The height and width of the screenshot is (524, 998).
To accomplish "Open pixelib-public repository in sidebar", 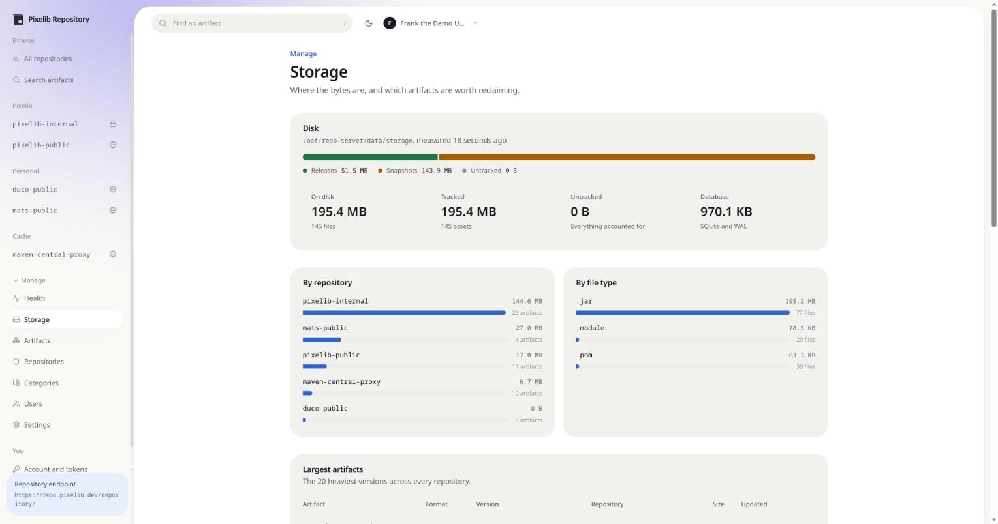I will click(65, 145).
